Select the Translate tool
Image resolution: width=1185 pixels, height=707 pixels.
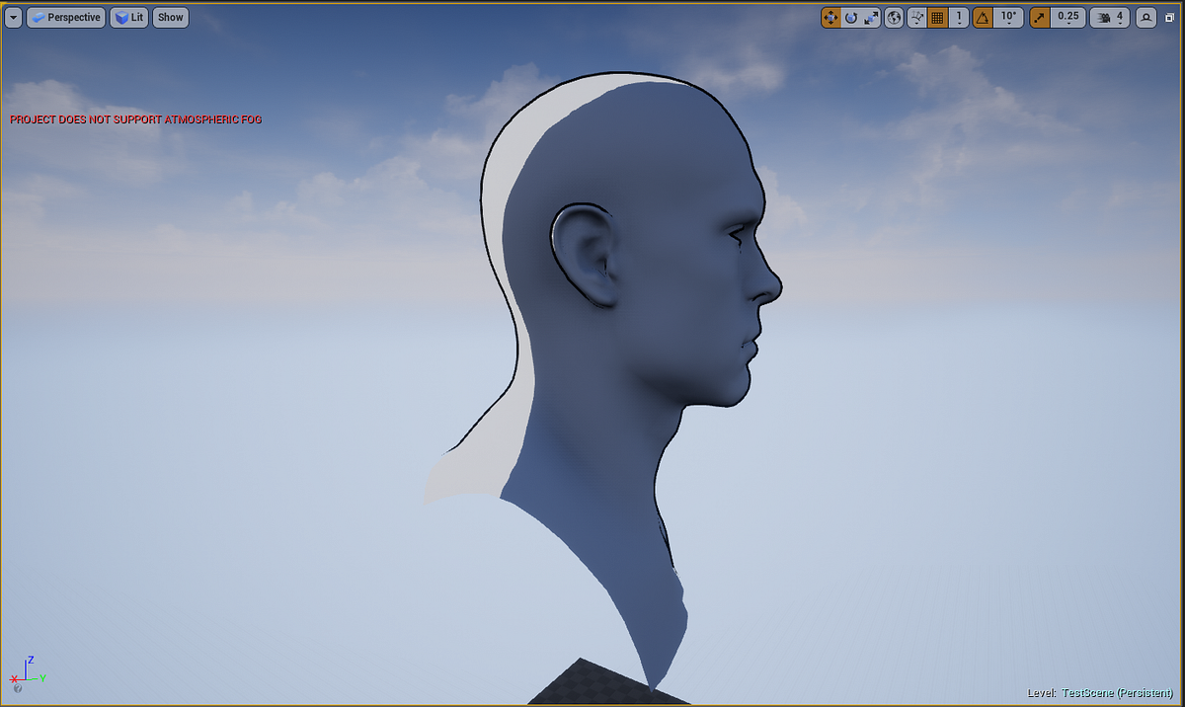[831, 17]
